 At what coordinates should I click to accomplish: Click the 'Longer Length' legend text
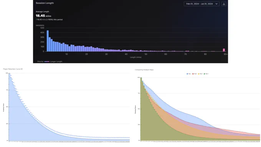coord(56,61)
